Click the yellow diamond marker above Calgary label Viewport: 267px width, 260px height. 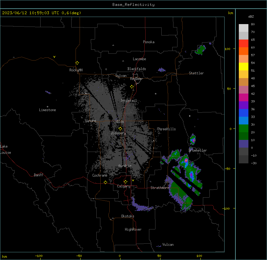[x=125, y=182]
